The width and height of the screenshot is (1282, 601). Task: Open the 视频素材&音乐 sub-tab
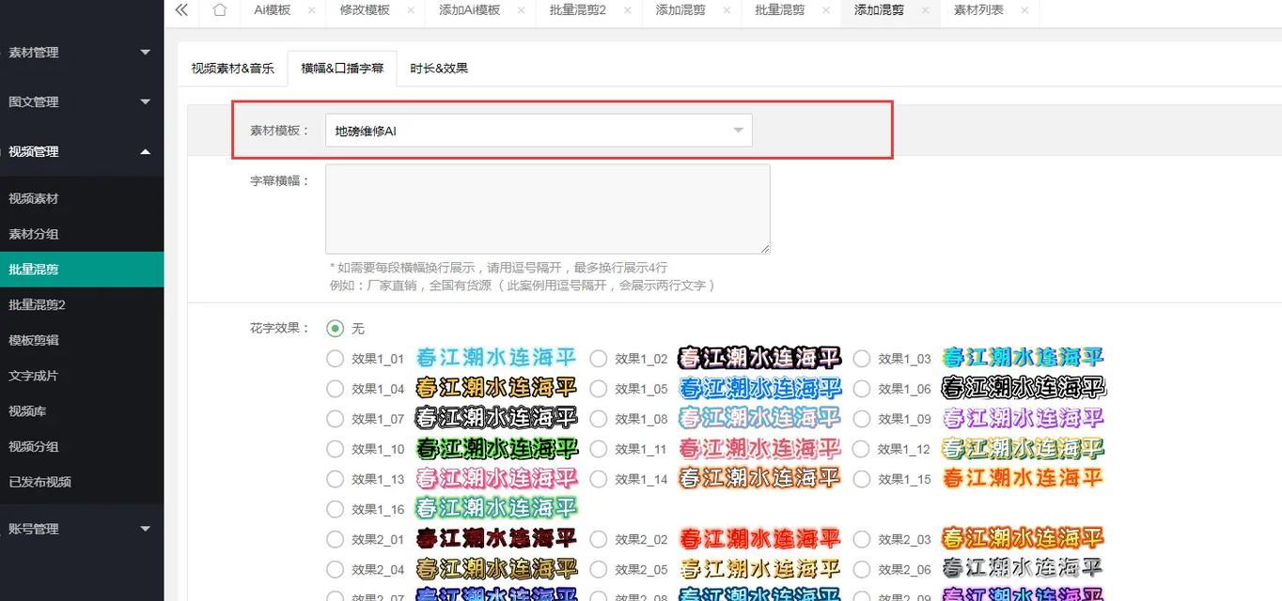tap(232, 69)
